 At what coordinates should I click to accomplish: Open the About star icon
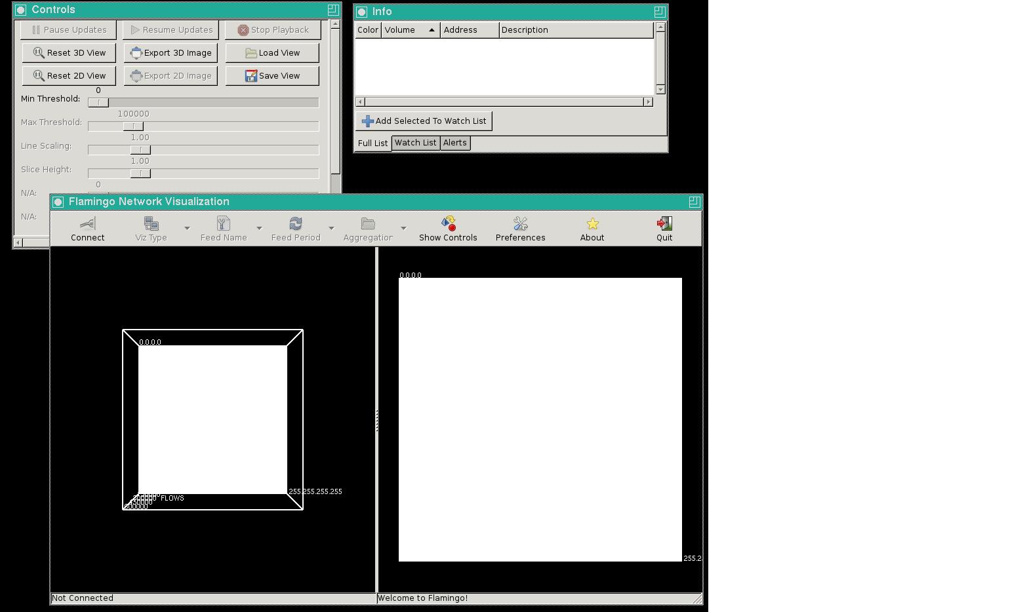(x=592, y=223)
